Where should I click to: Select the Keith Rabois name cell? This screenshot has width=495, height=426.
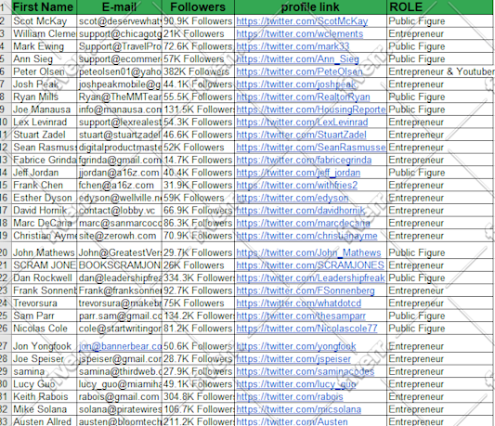pos(45,396)
